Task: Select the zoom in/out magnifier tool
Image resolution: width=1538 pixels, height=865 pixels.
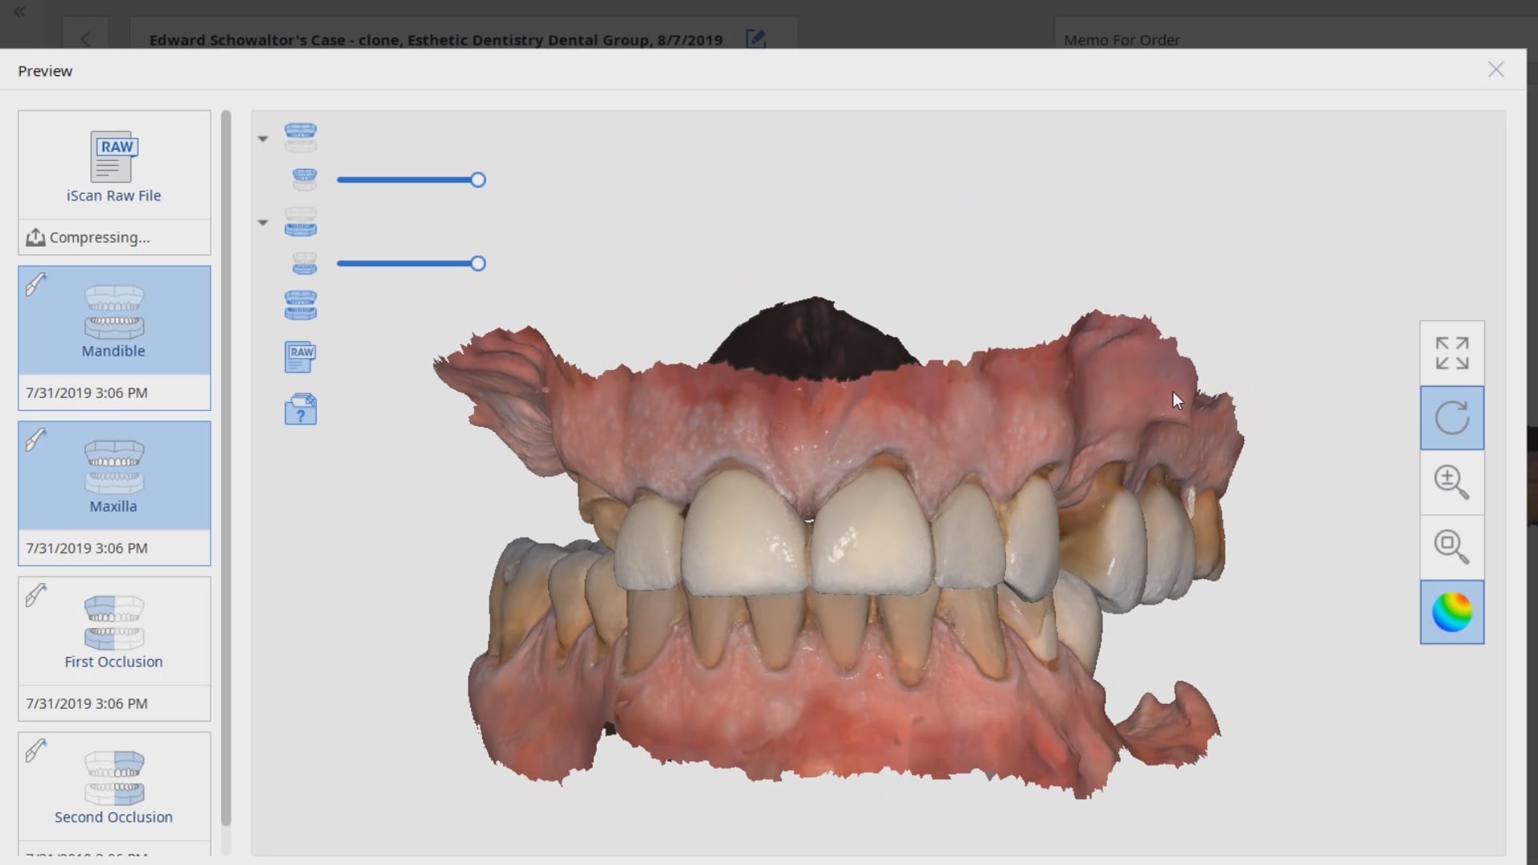Action: coord(1451,482)
